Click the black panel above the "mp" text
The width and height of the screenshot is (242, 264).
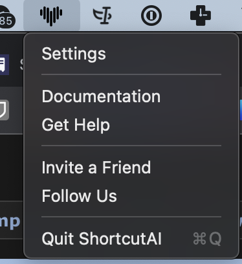click(11, 168)
